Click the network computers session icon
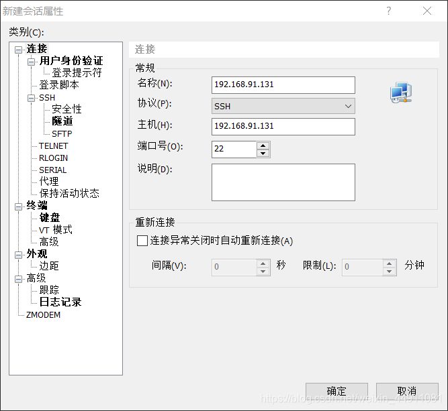This screenshot has height=411, width=448. click(401, 93)
